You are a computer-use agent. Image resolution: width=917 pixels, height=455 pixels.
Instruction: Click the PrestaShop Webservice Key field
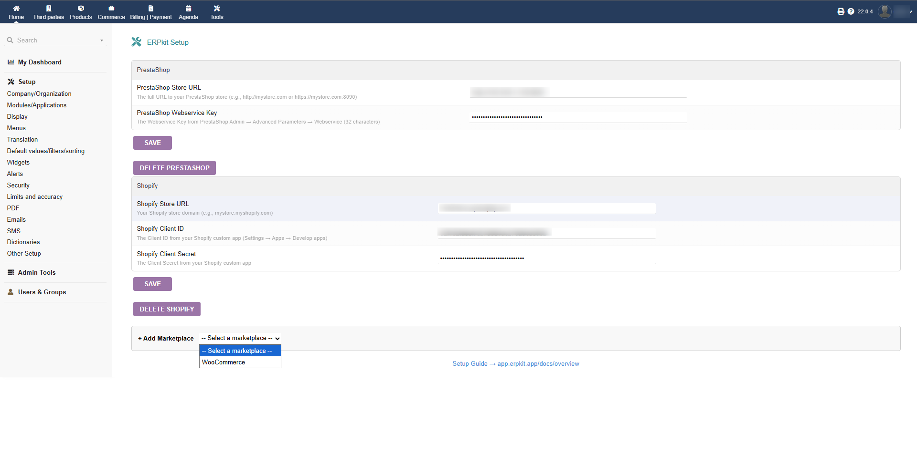(578, 117)
